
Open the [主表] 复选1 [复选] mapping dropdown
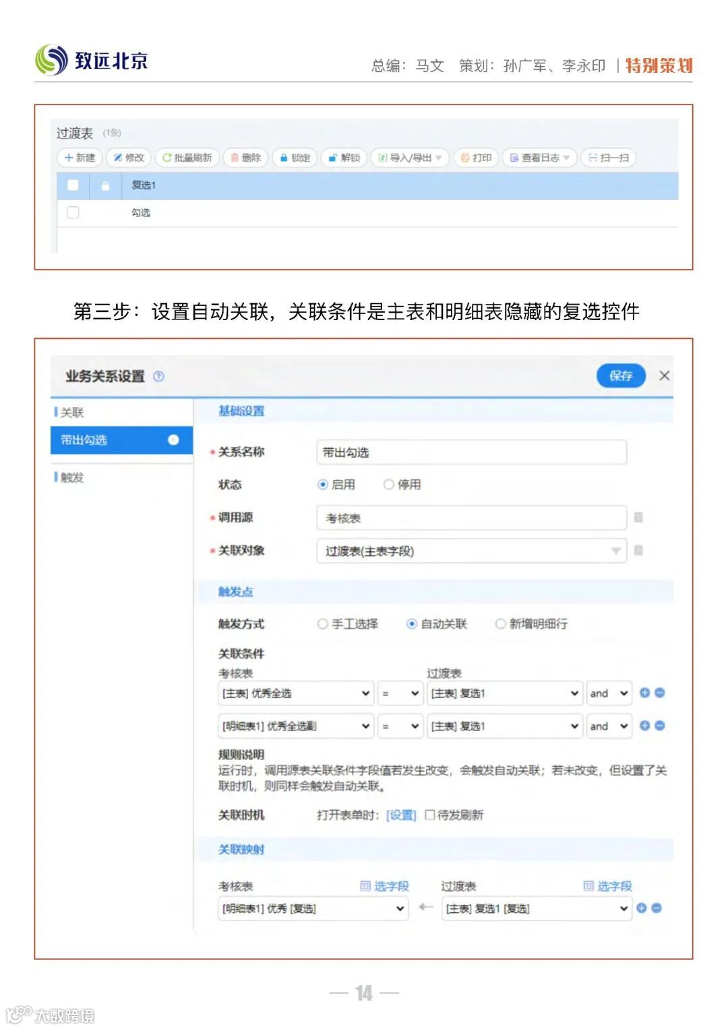click(x=537, y=909)
